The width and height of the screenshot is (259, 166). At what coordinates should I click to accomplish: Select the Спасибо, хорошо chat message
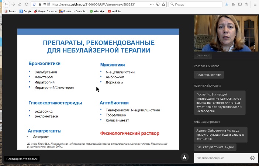[x=209, y=75]
